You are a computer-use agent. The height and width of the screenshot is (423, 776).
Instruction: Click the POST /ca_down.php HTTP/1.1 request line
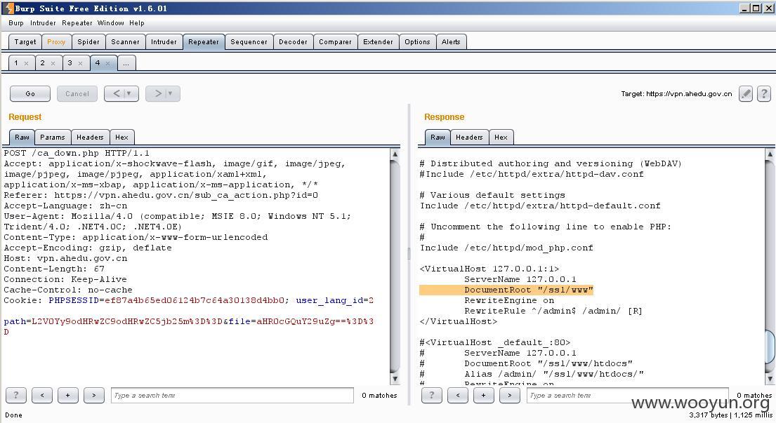click(77, 153)
